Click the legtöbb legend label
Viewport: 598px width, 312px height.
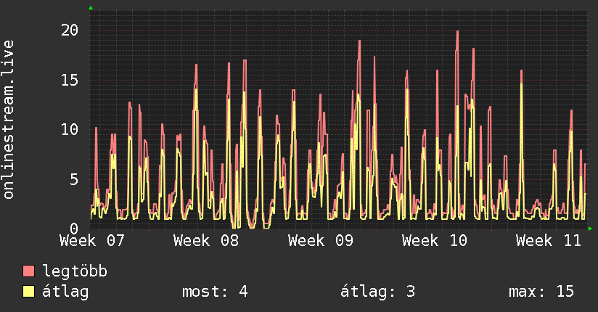(75, 271)
